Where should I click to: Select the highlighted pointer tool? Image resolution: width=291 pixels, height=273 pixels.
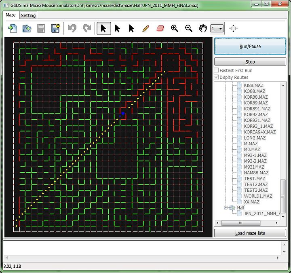(x=104, y=28)
